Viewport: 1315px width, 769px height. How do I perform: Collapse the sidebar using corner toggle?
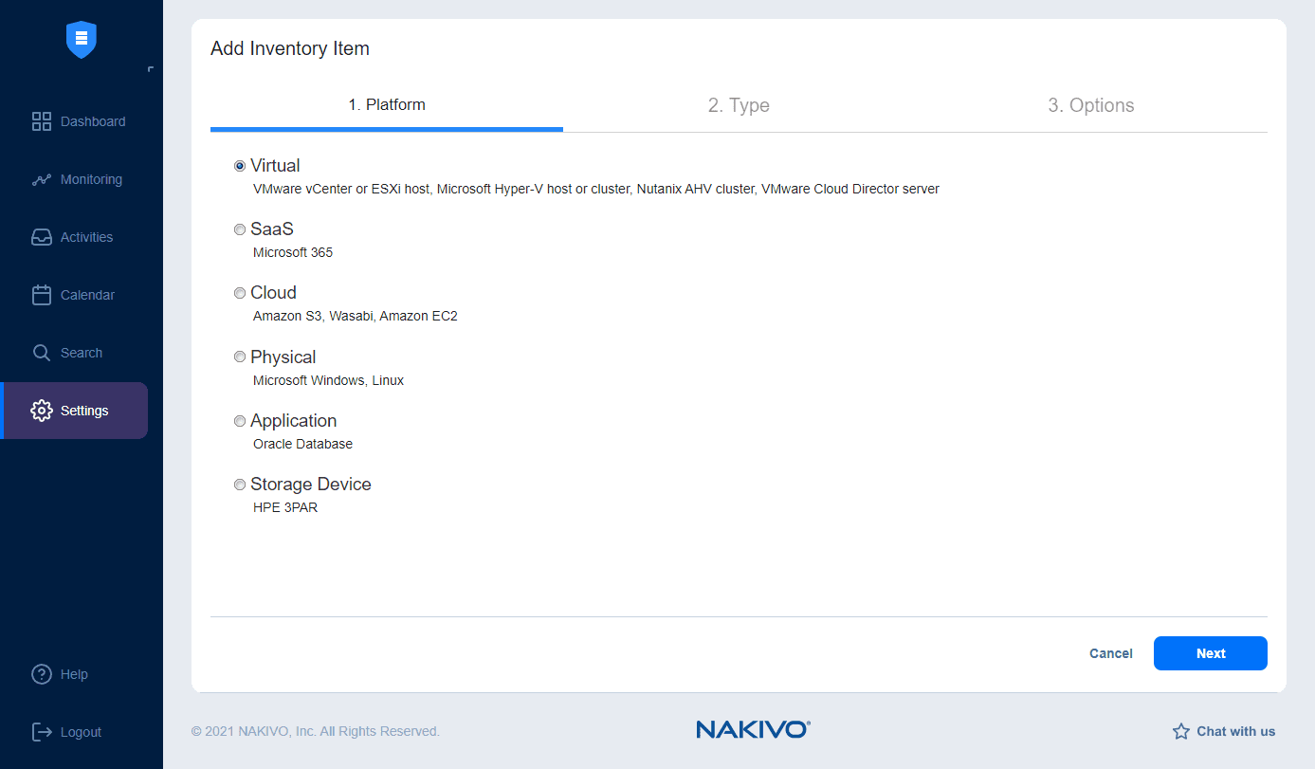click(x=151, y=69)
